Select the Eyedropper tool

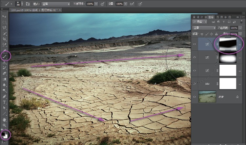pos(4,45)
